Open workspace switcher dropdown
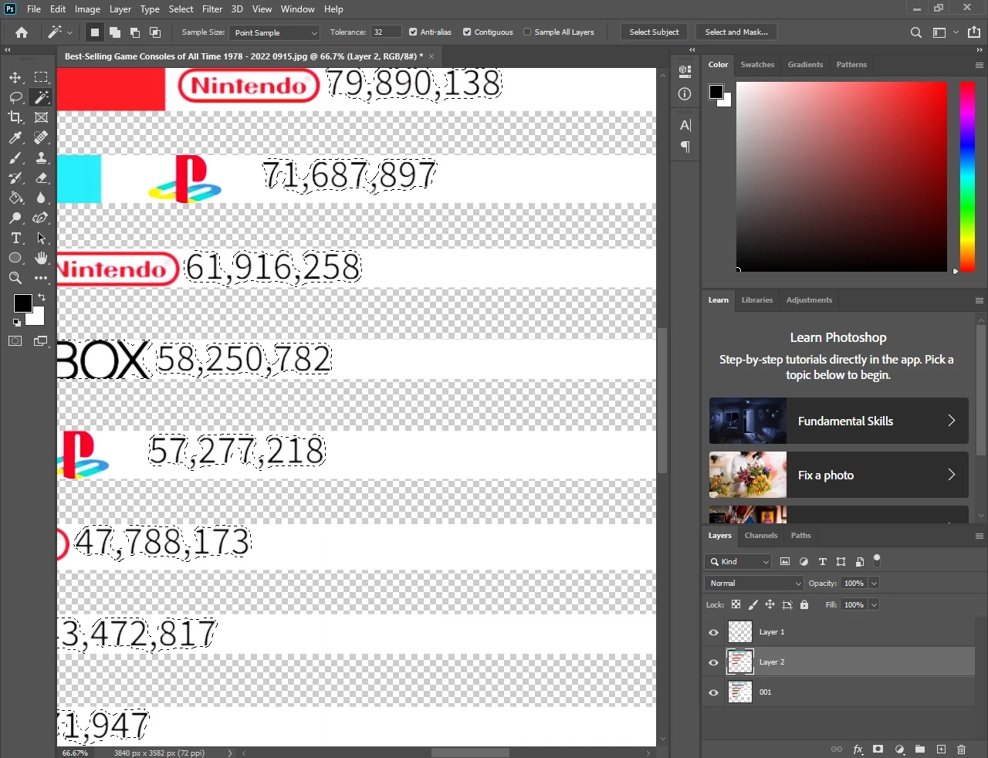 point(945,32)
